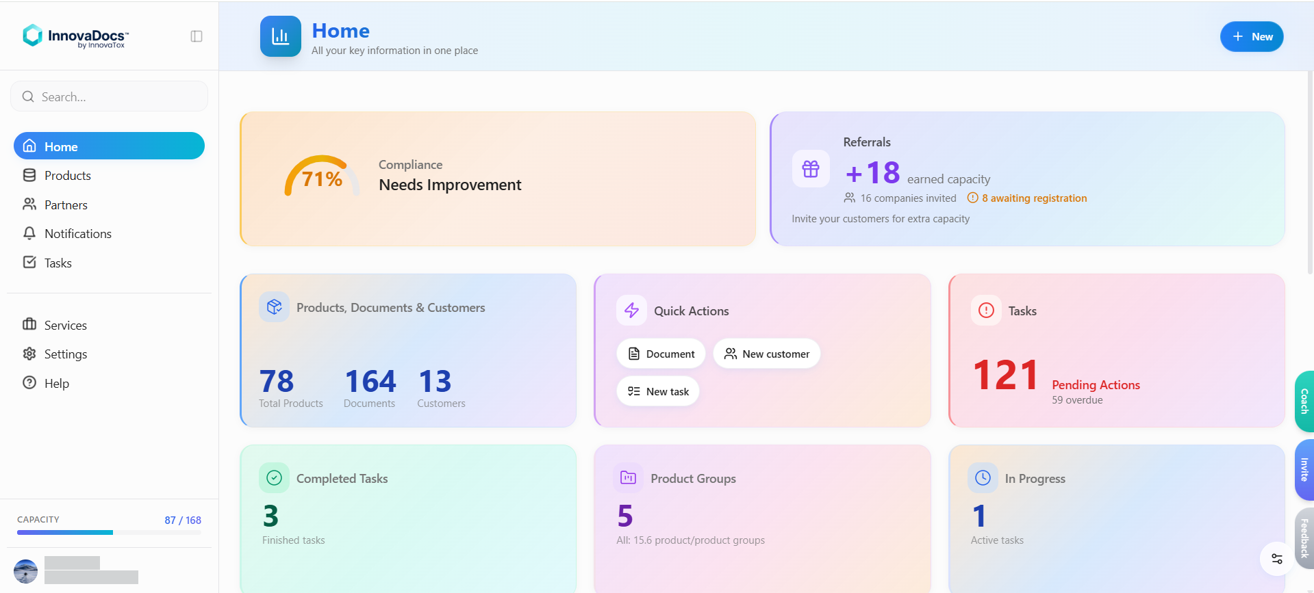Collapse the sidebar panel toggle icon
The height and width of the screenshot is (593, 1314).
click(197, 36)
